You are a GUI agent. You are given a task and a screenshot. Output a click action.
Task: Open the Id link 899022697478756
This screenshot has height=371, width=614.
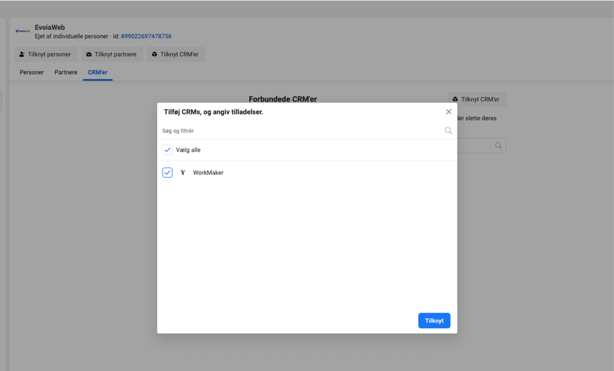click(x=146, y=36)
